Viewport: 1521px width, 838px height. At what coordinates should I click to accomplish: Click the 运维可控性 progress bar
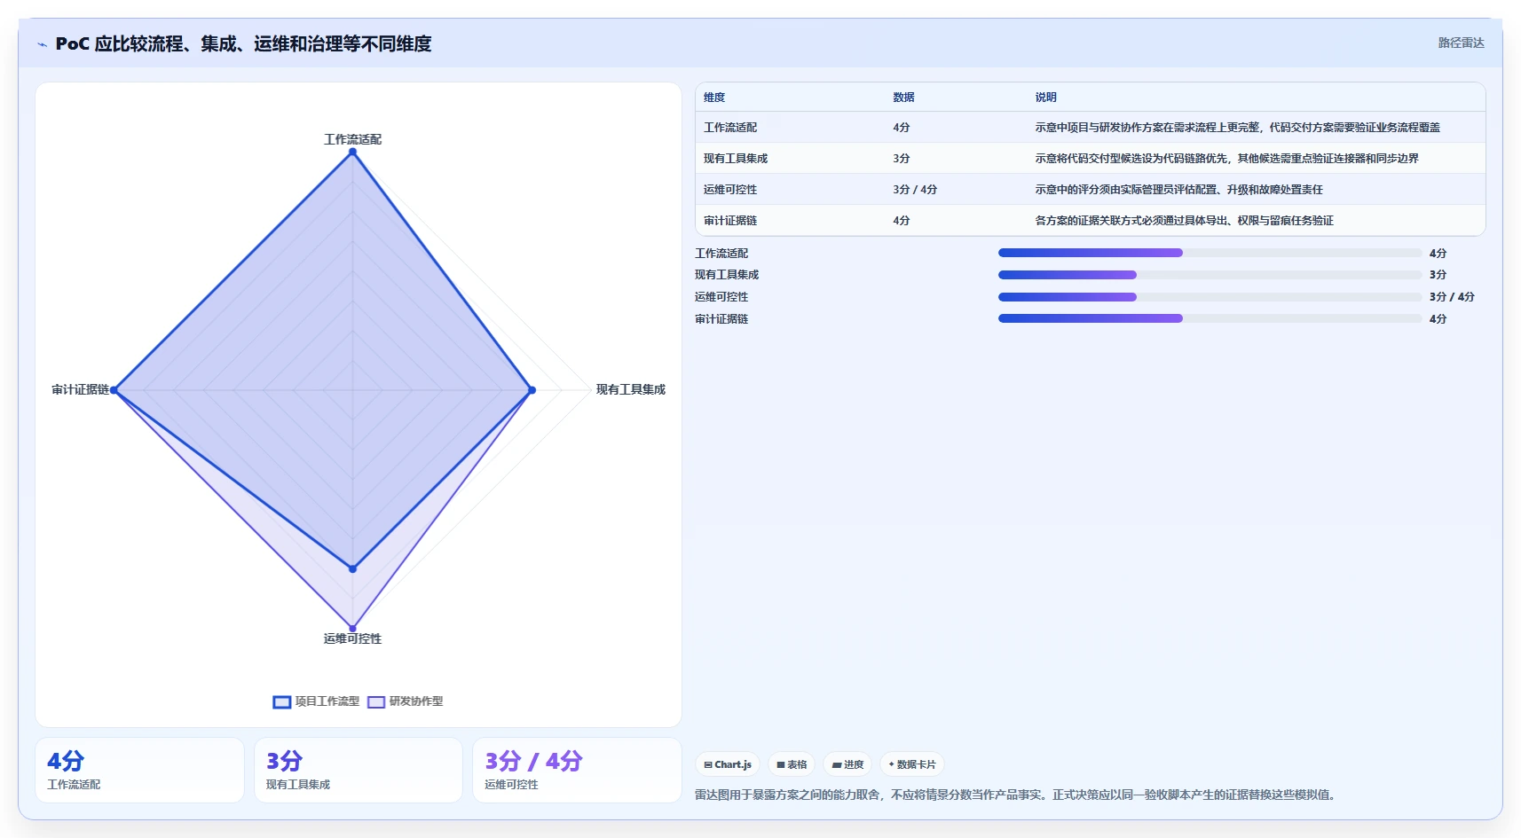pos(1210,297)
